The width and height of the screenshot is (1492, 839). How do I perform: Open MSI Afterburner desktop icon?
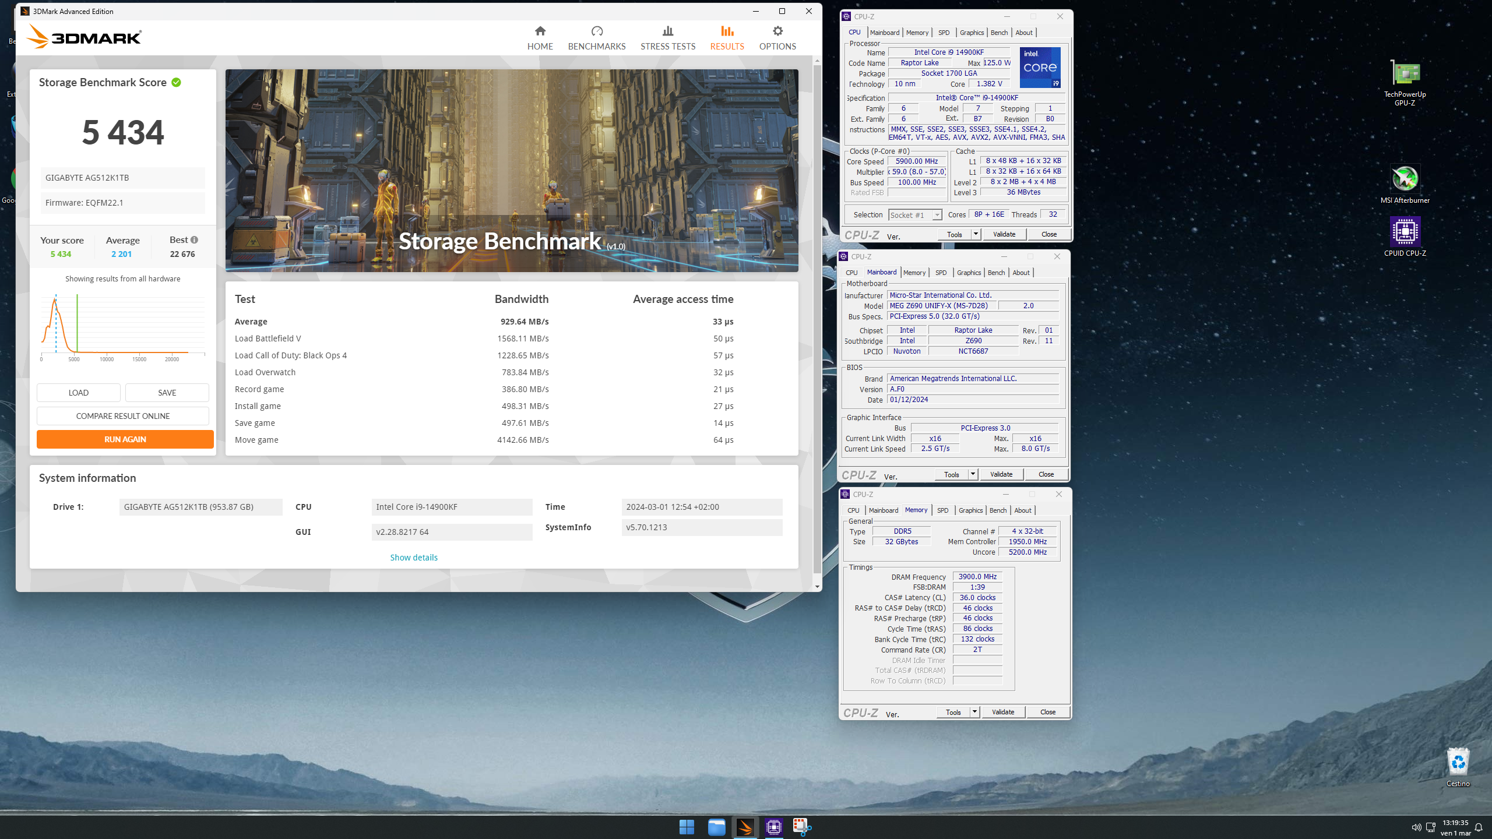click(1405, 184)
